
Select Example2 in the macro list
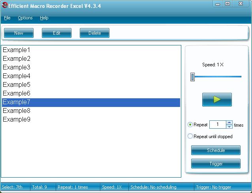point(91,58)
